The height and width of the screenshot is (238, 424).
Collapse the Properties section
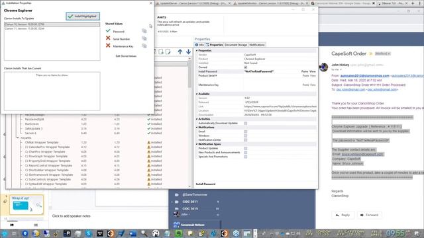point(197,50)
